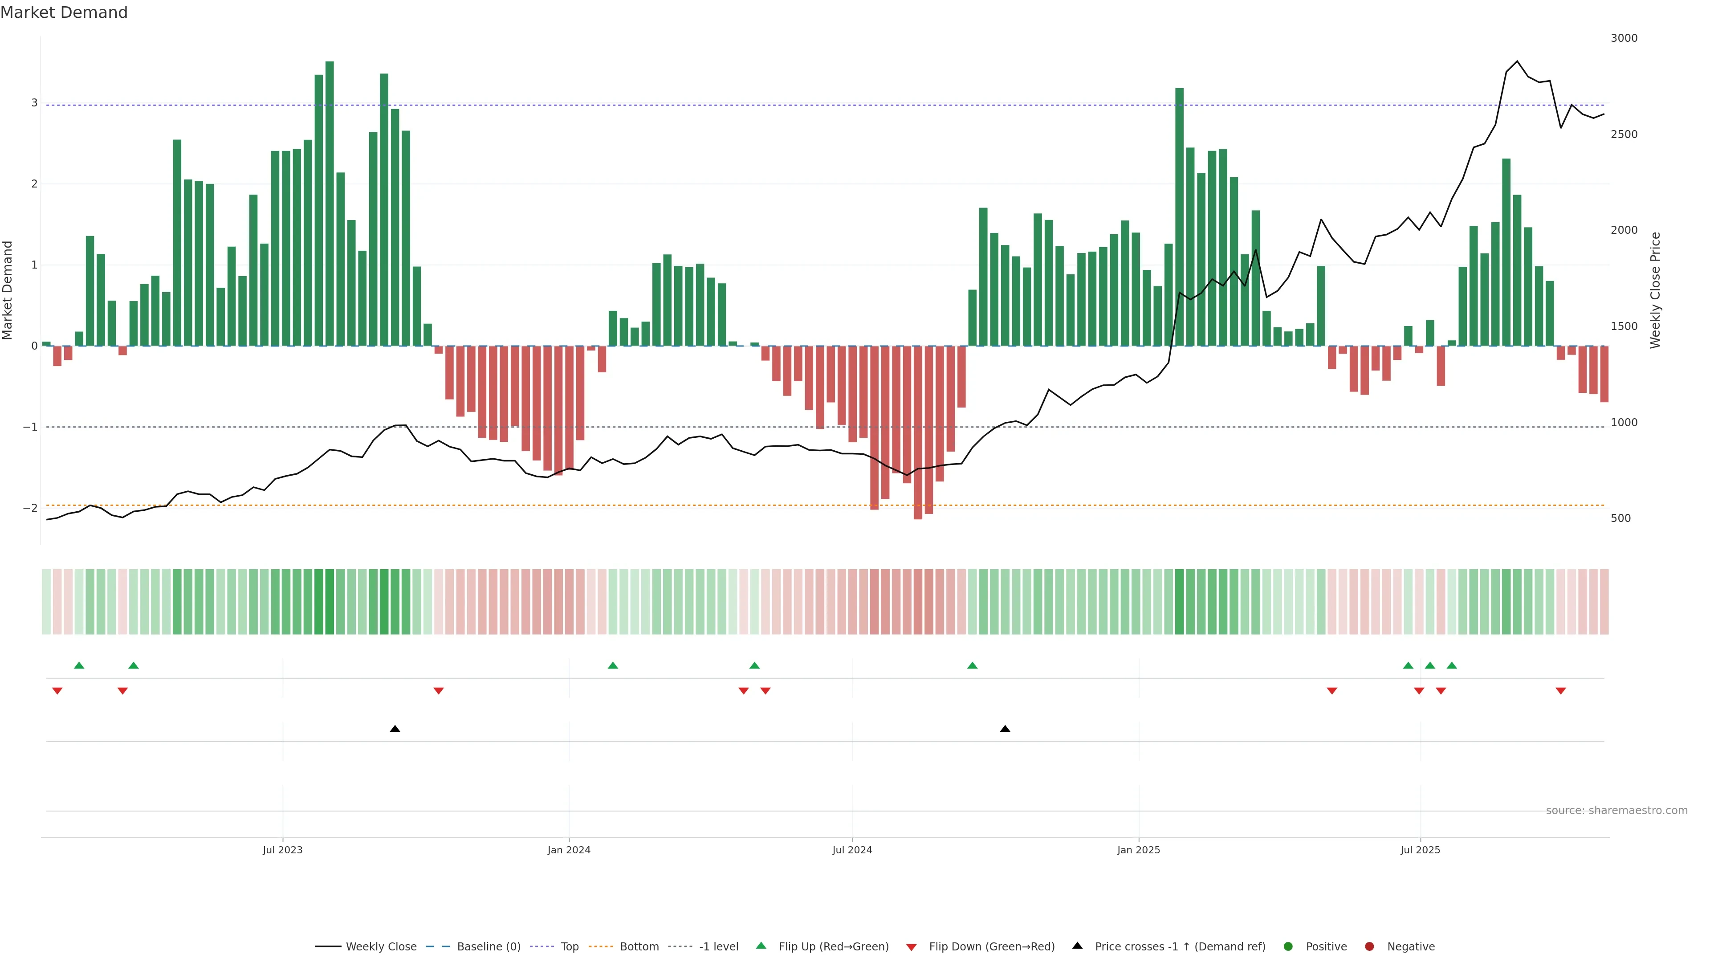Click the tallest green demand bar
The height and width of the screenshot is (962, 1710).
coord(329,199)
